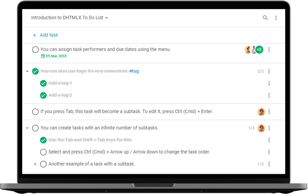Collapse the 'You can also use tags' task
308x194 pixels.
[27, 72]
